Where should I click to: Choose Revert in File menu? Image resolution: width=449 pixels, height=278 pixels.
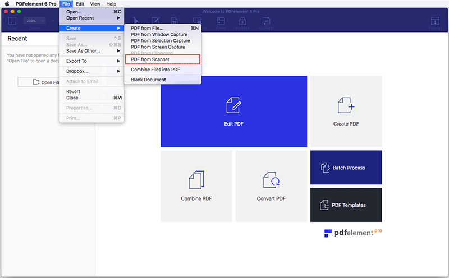pos(91,91)
